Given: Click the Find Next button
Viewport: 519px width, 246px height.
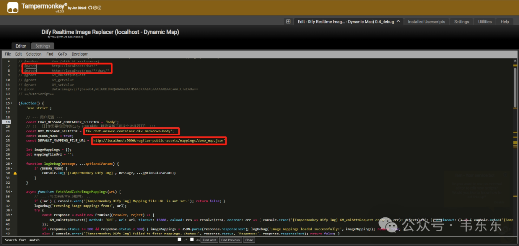Looking at the screenshot, I should 210,240.
